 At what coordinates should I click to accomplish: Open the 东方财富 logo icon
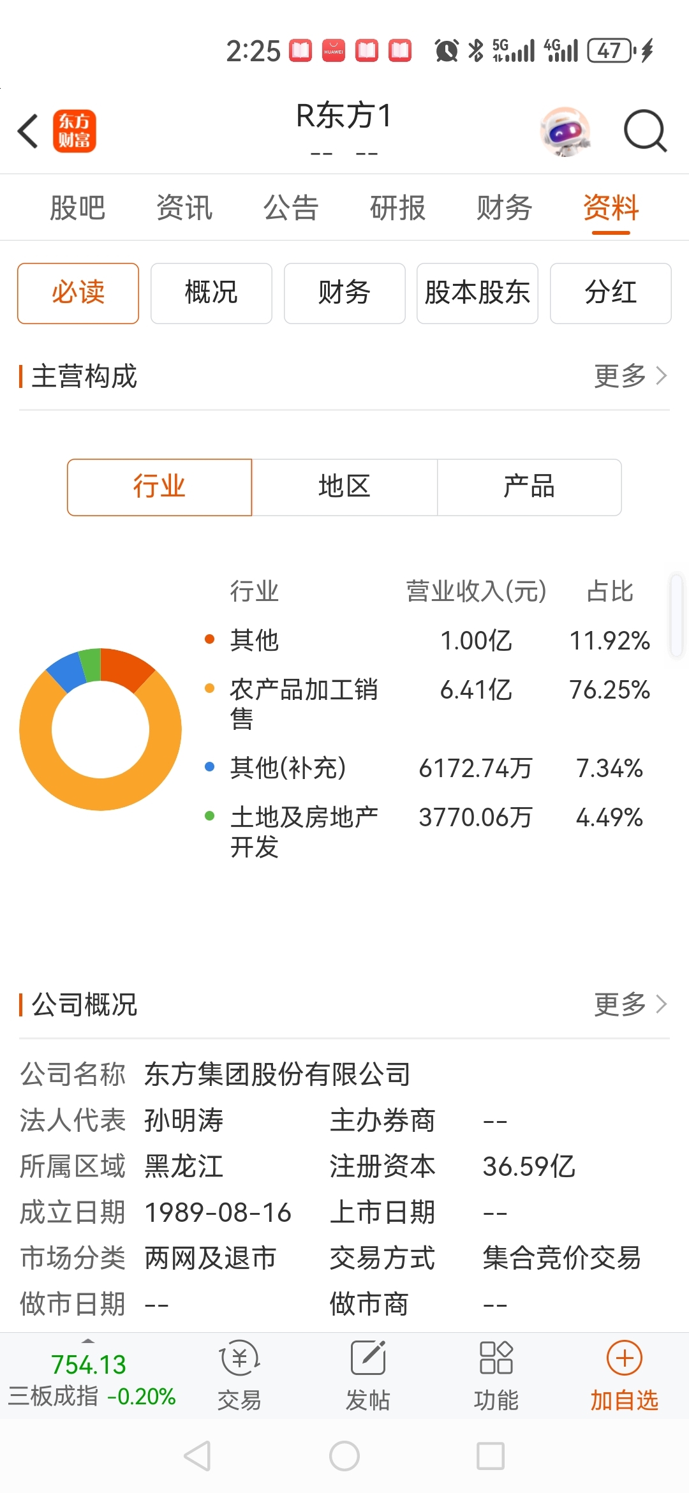(75, 131)
